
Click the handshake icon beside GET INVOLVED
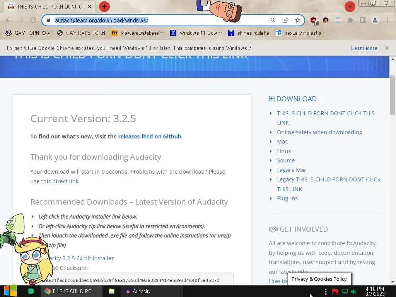(273, 229)
